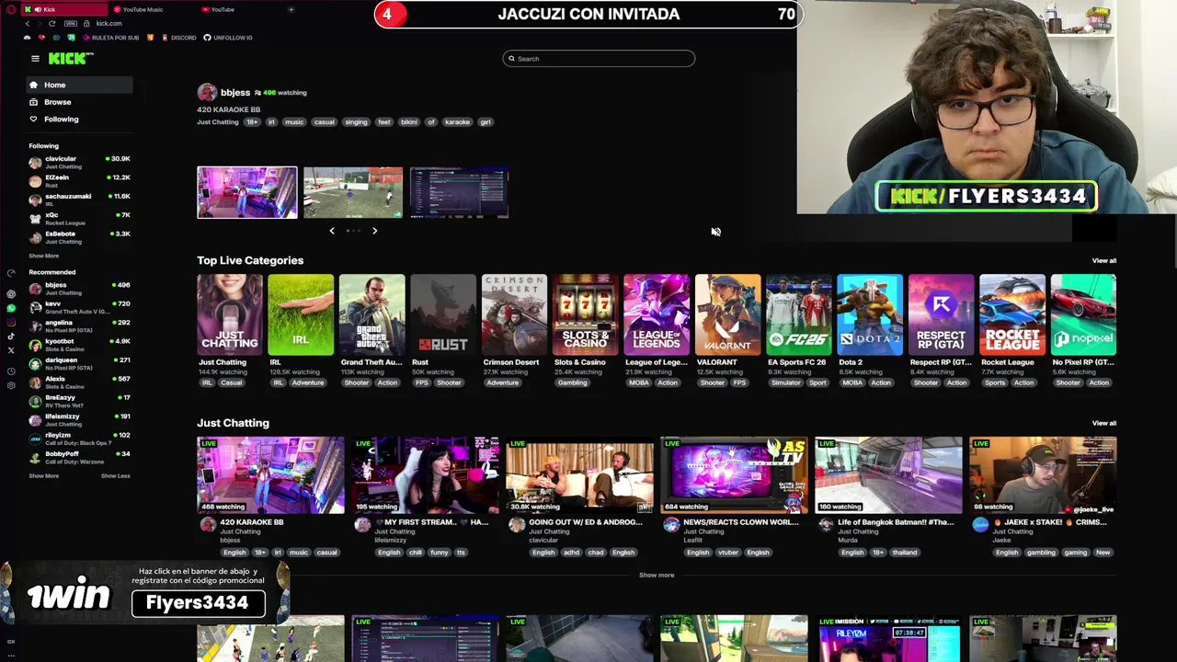Click the '18+' tag on featured stream
Viewport: 1177px width, 662px height.
[x=251, y=122]
